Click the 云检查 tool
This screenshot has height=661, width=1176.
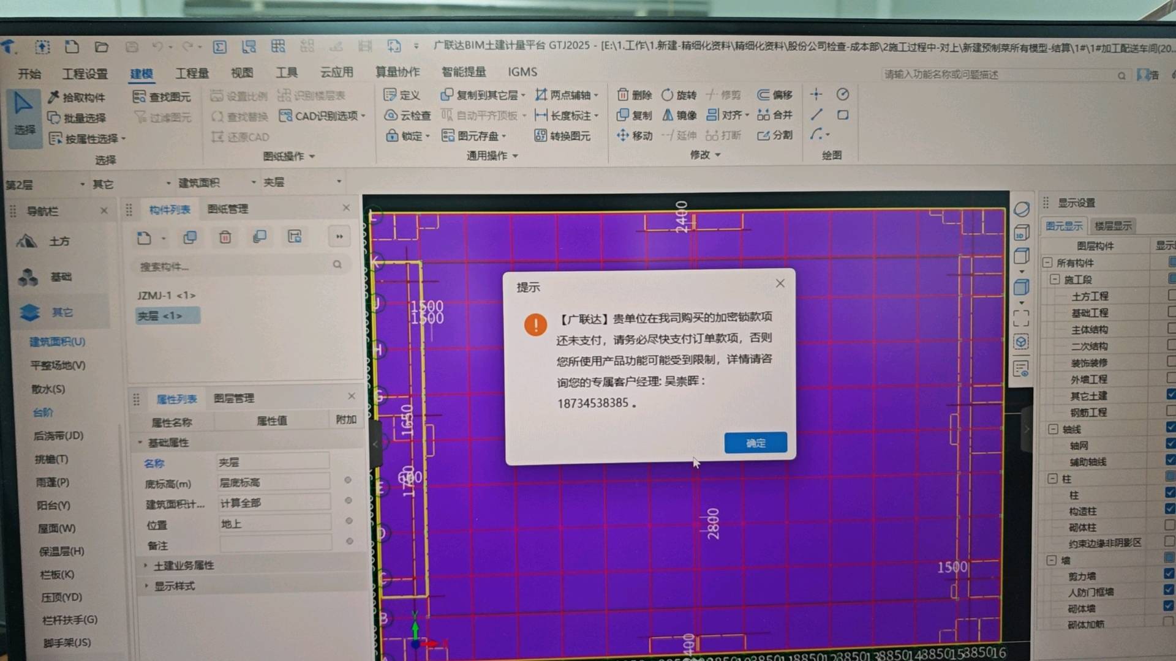pos(407,115)
